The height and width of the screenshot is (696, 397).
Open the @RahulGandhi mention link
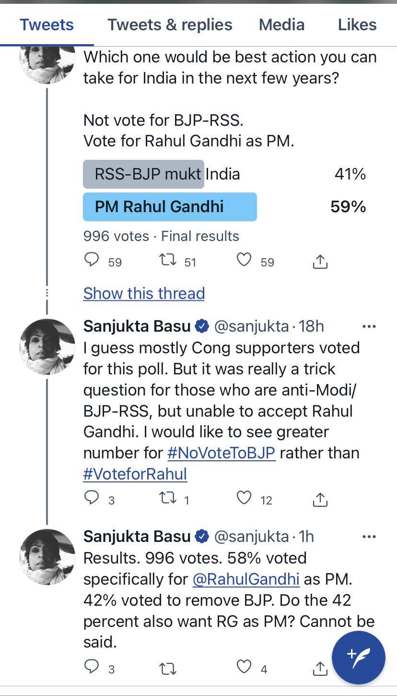[245, 579]
